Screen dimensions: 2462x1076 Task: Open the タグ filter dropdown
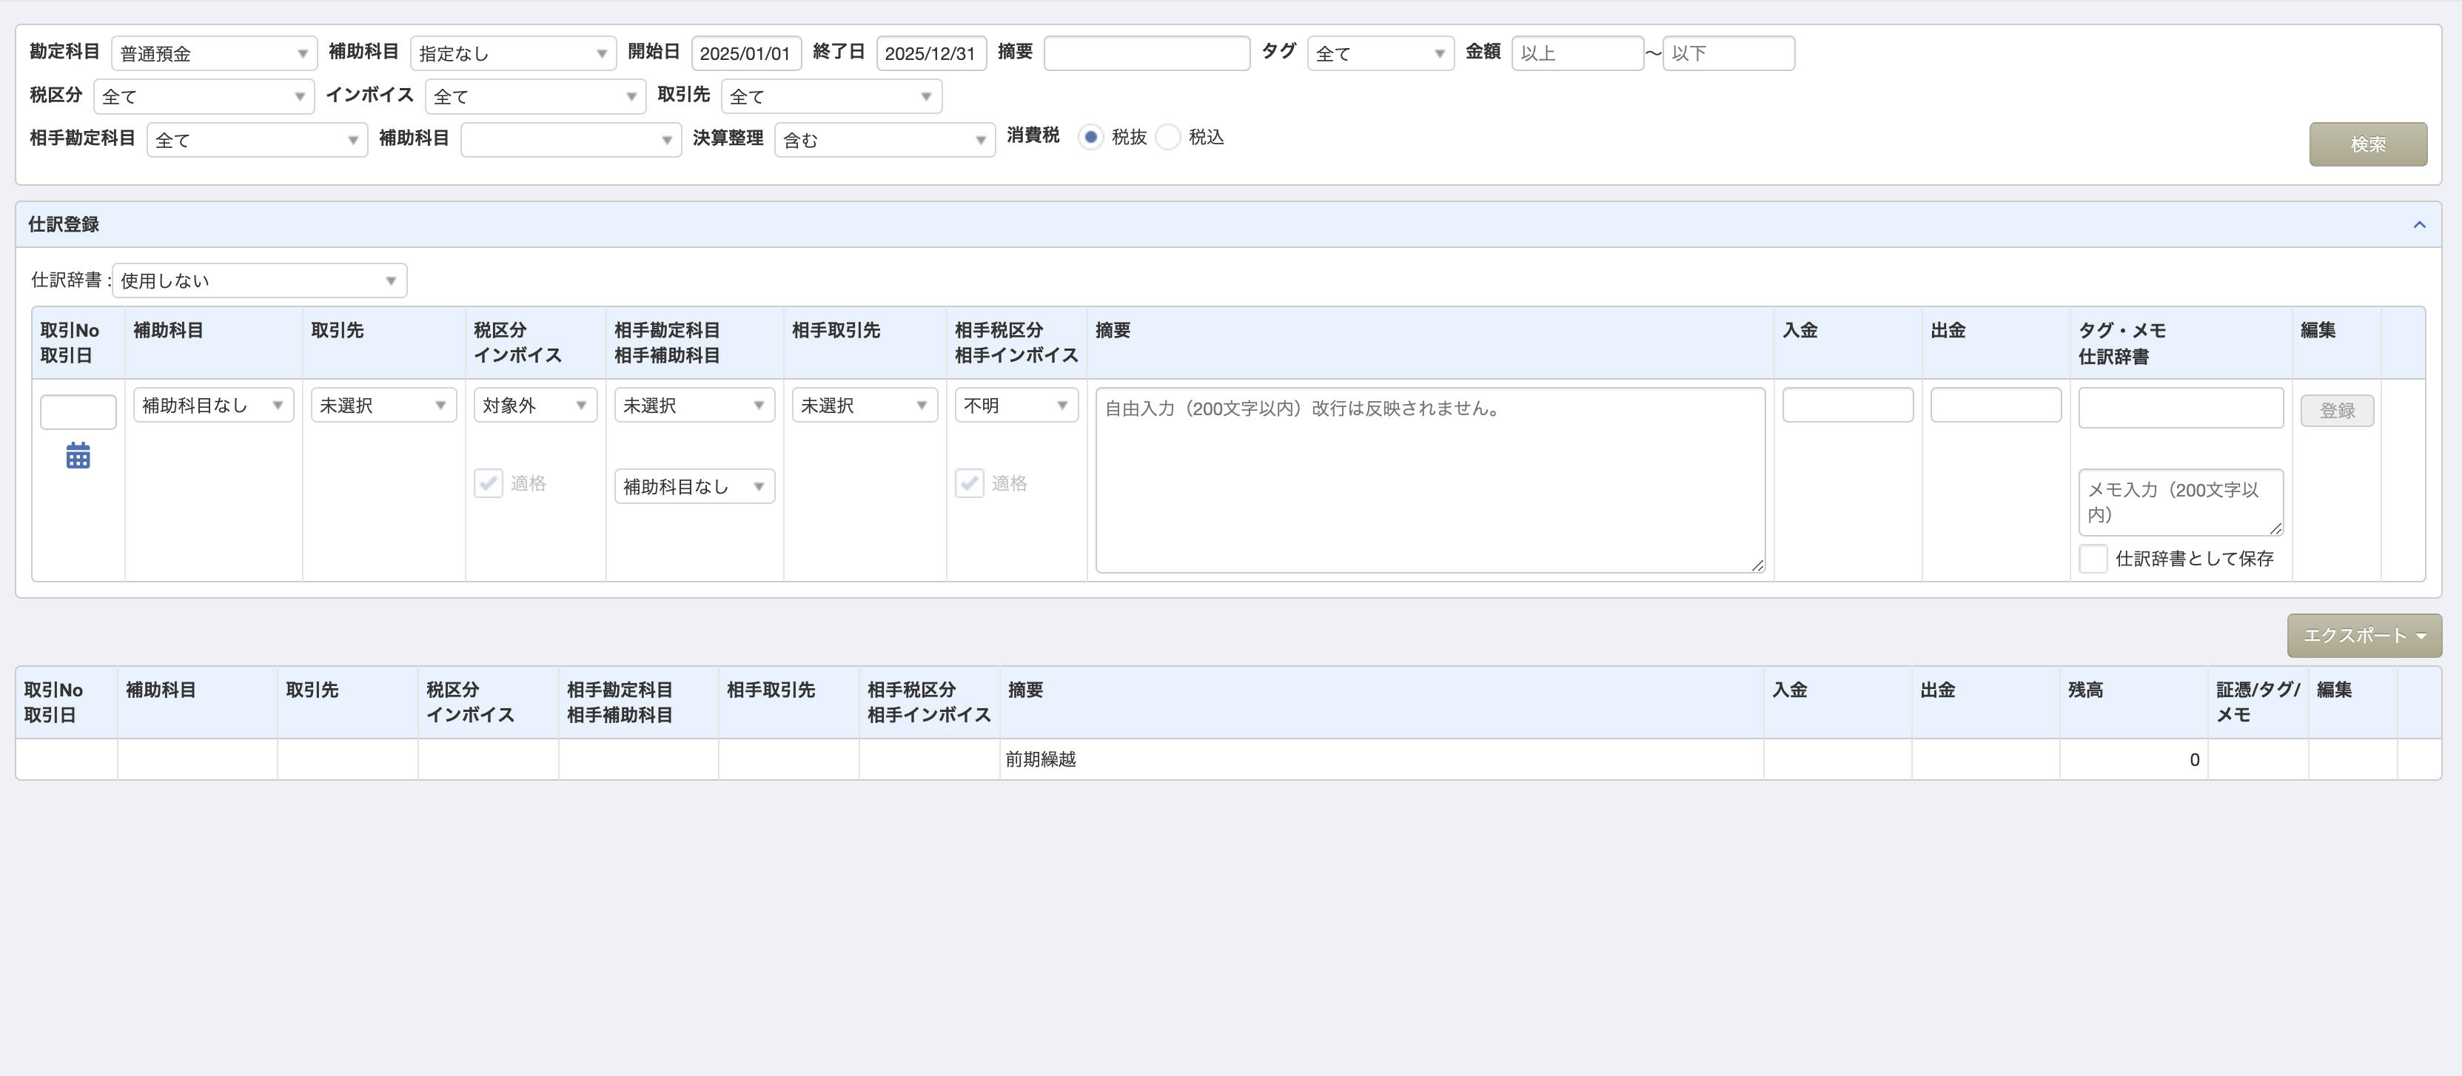pyautogui.click(x=1380, y=53)
